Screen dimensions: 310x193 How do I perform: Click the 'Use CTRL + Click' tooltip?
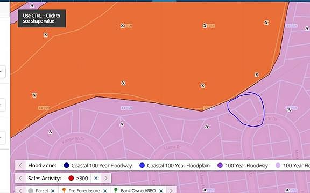click(42, 18)
